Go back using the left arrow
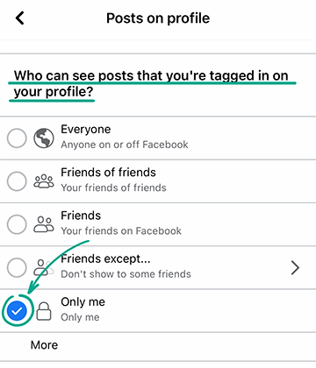Screen dimensions: 316x368 tap(20, 18)
